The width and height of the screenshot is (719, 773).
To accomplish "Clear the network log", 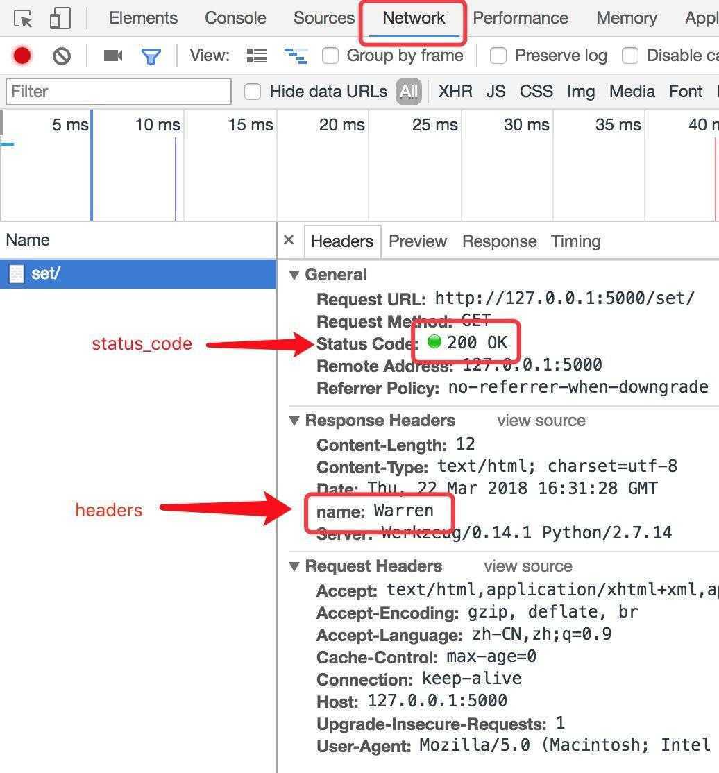I will pos(62,56).
